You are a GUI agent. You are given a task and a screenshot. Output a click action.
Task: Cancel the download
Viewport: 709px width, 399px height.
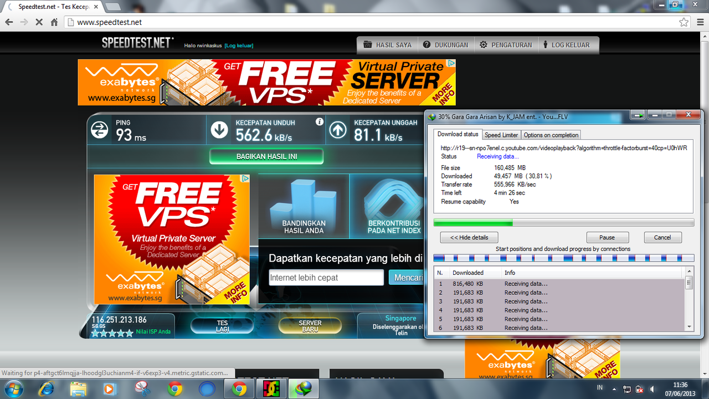click(662, 237)
